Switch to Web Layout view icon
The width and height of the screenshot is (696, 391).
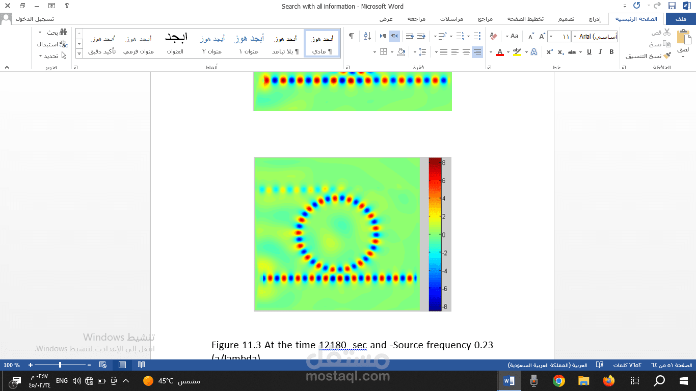click(x=103, y=365)
